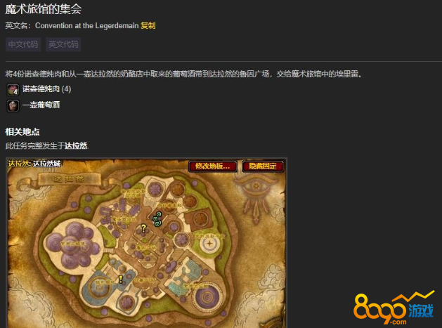Click the 一壶葡萄酒 item icon

click(x=13, y=105)
